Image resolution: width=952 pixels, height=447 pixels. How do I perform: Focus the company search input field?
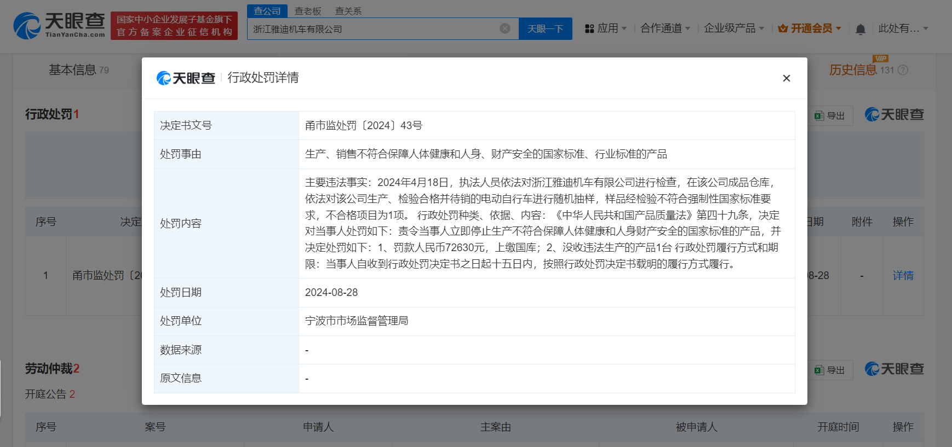372,28
